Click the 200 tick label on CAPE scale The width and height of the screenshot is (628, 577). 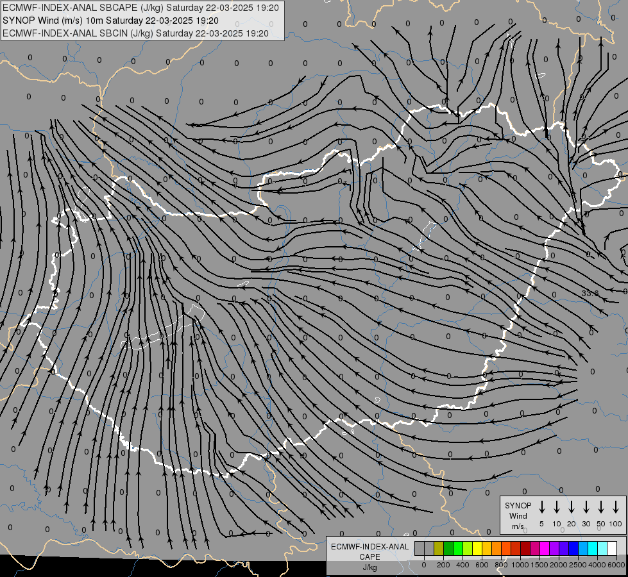pos(443,565)
